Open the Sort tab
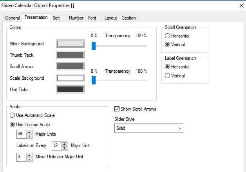Image resolution: width=246 pixels, height=172 pixels. click(x=56, y=18)
